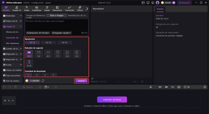Image resolution: width=209 pixels, height=114 pixels.
Task: Choose the 16:9 aspect ratio
Action: coord(29,54)
